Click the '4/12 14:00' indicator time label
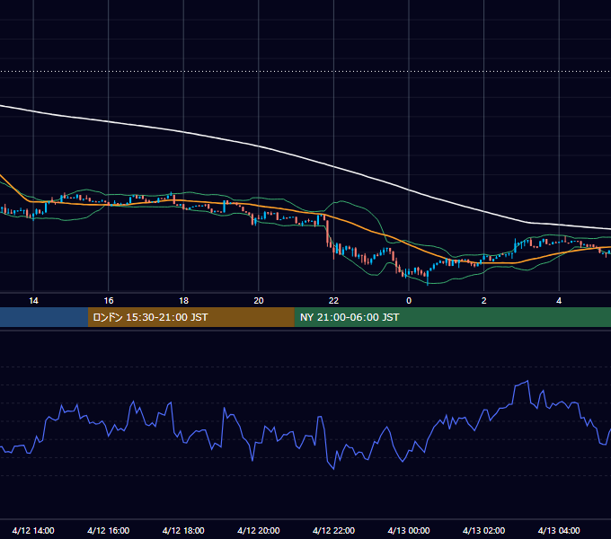 tap(33, 530)
